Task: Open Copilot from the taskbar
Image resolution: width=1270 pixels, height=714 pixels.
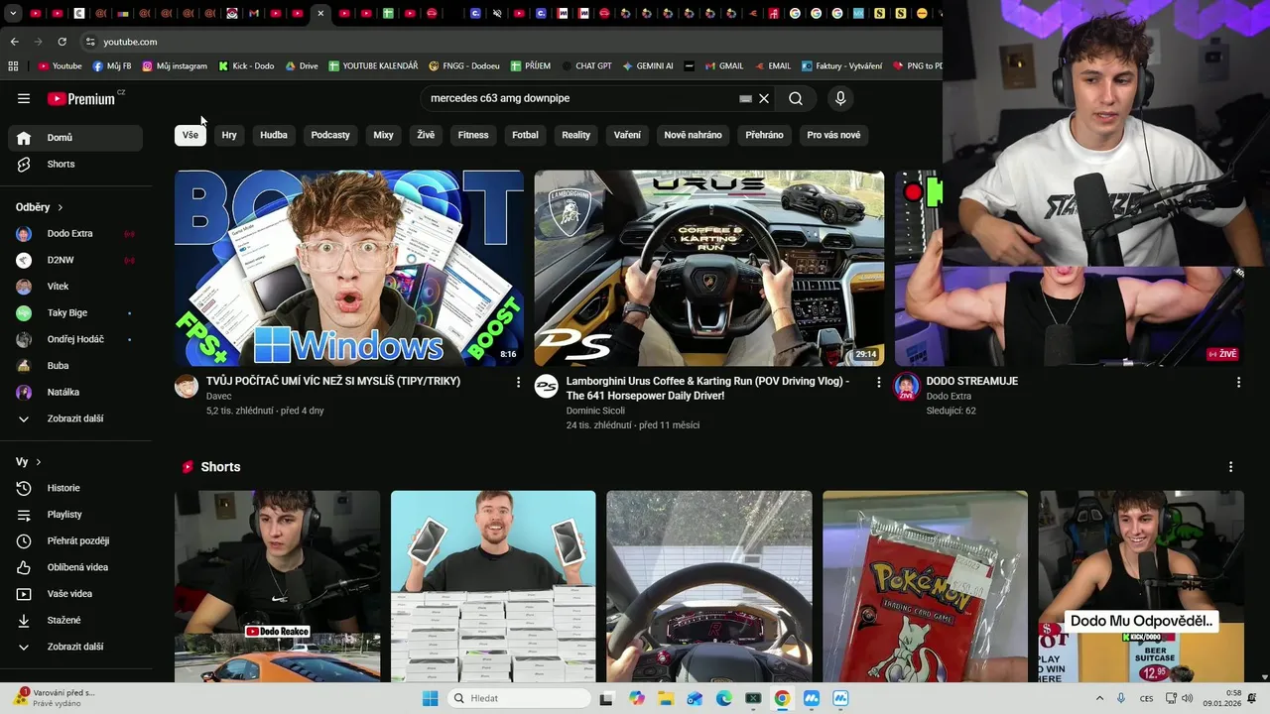Action: pos(637,698)
